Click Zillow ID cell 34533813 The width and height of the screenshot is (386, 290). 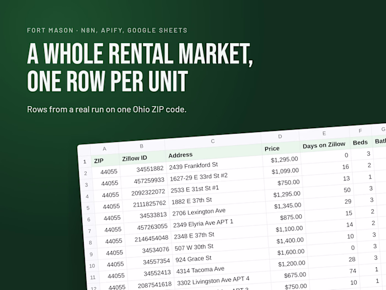[x=147, y=216]
